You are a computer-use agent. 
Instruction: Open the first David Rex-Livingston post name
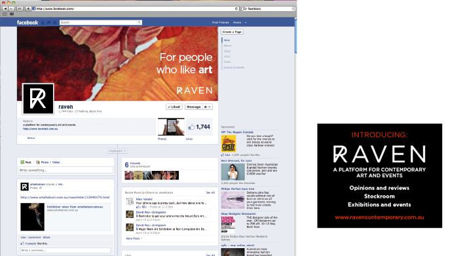[151, 212]
